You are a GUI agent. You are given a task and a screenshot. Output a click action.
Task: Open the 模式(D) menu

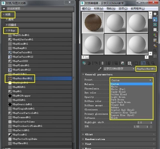(x=86, y=9)
